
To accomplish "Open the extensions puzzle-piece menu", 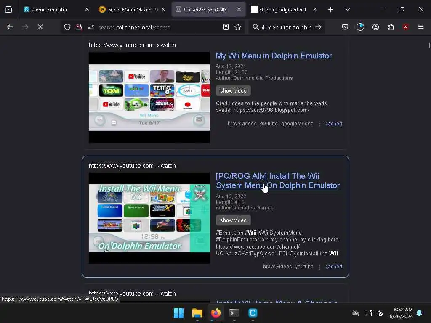I will pyautogui.click(x=391, y=27).
